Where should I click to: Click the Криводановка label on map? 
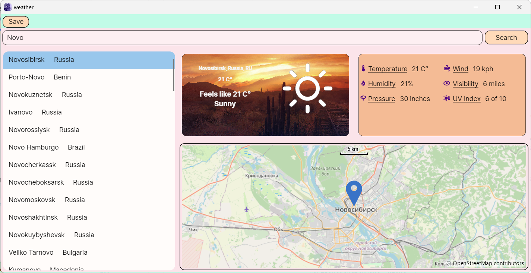coord(262,176)
